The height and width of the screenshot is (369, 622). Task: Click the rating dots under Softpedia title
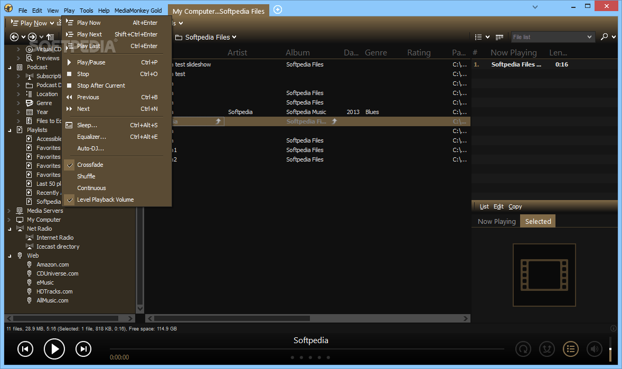point(310,357)
